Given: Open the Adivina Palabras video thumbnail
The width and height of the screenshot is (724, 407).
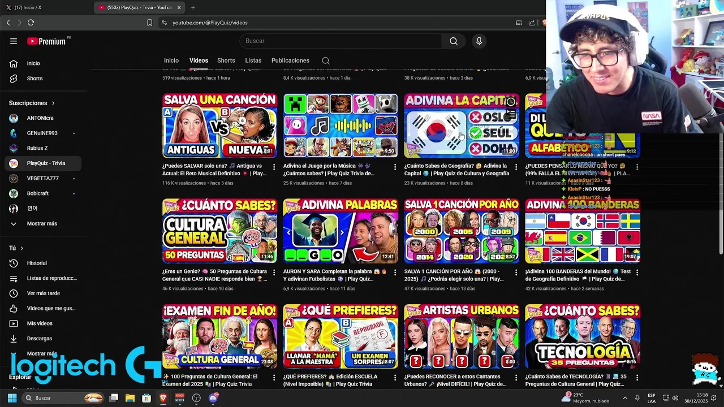Looking at the screenshot, I should click(341, 231).
